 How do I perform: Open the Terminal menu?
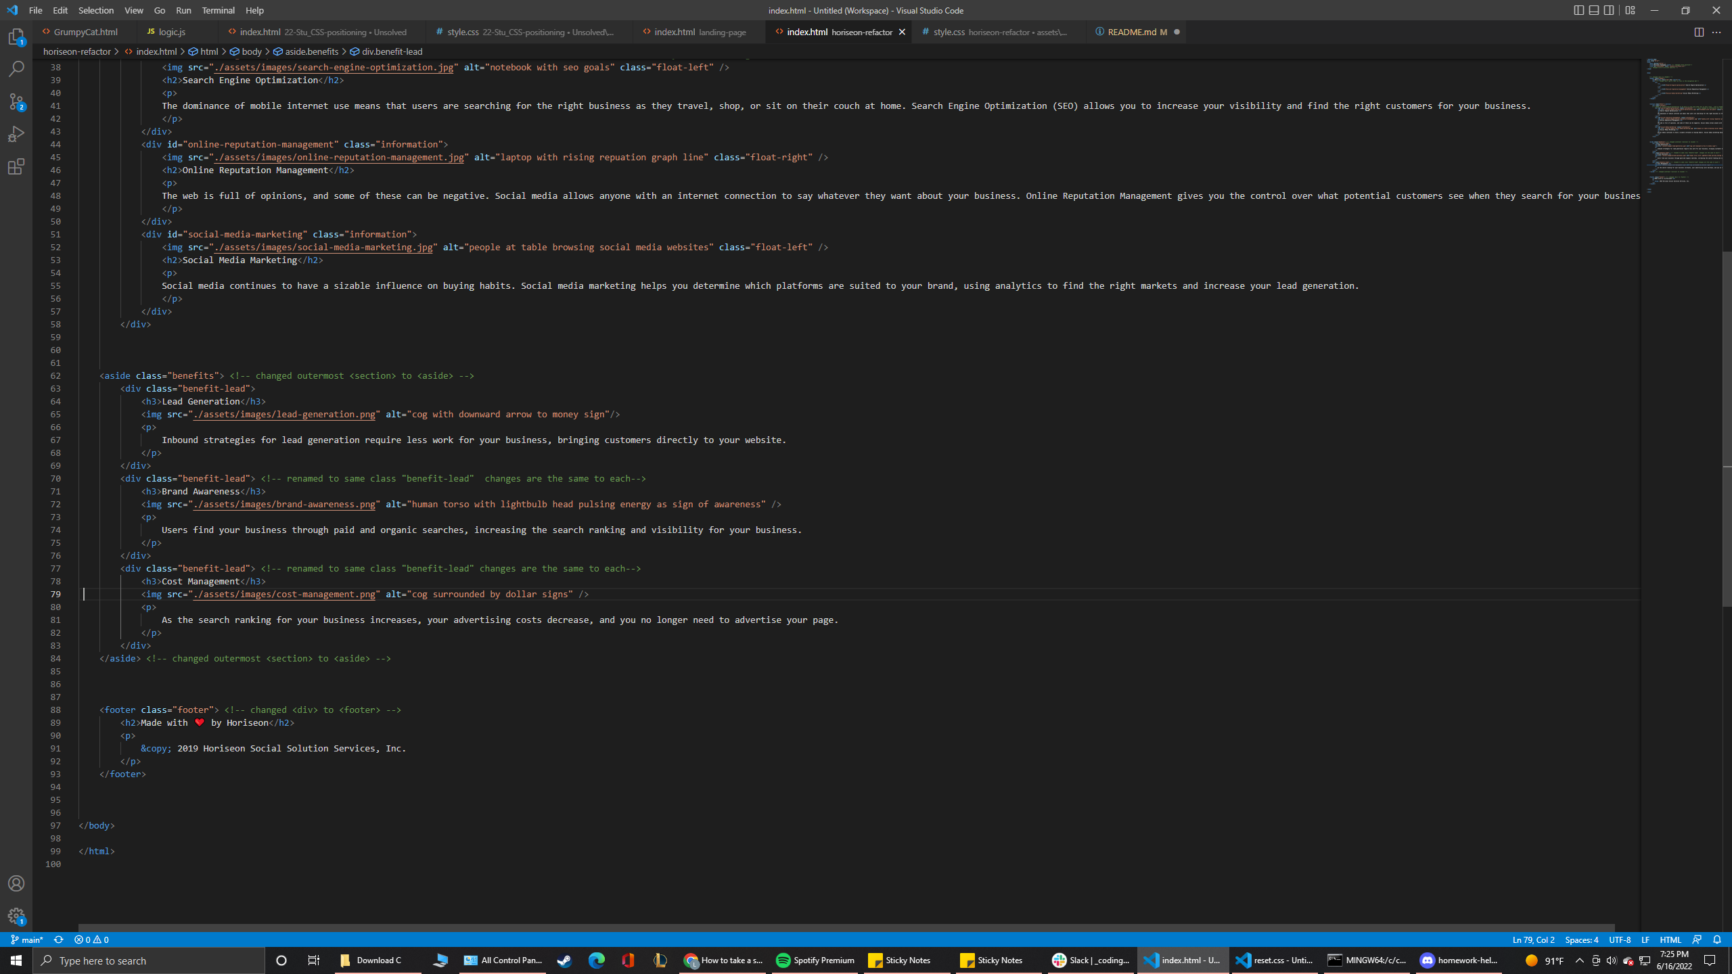click(x=218, y=10)
